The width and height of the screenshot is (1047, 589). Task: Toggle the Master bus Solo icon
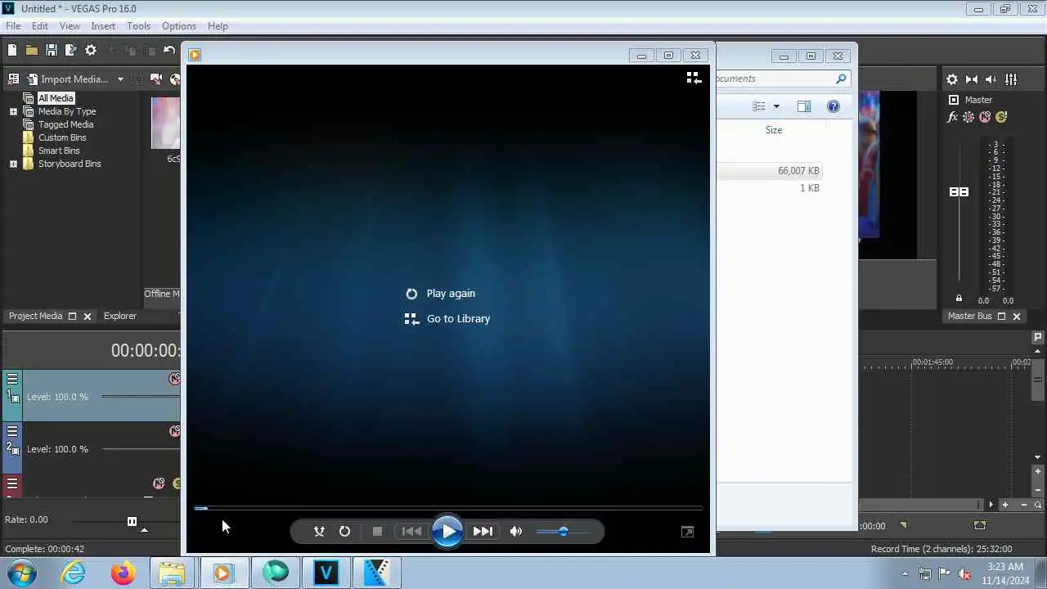click(1001, 117)
